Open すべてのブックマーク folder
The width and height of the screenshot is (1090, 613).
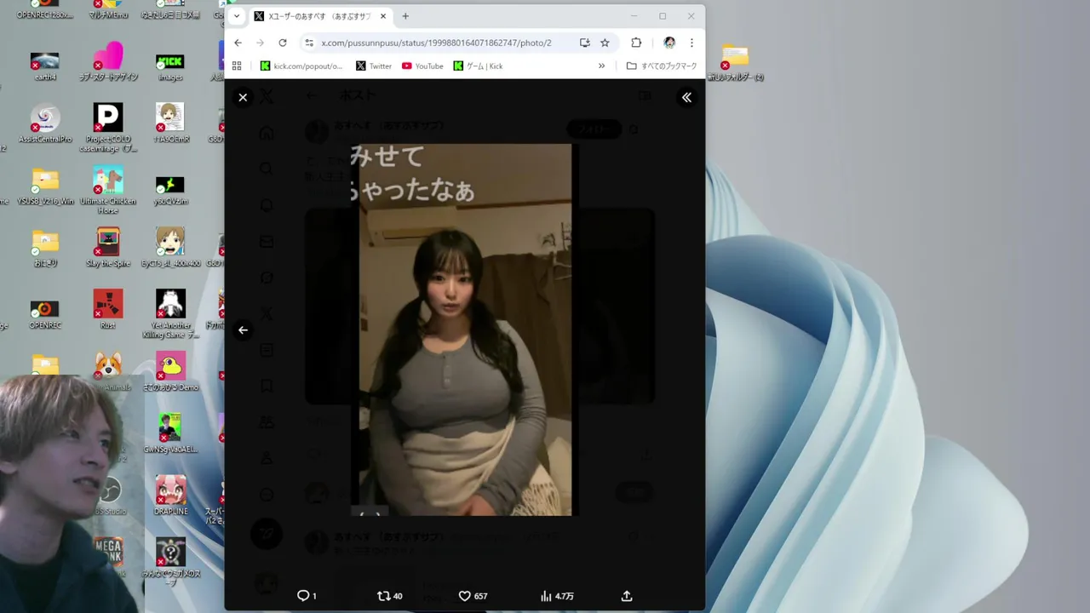click(x=662, y=66)
